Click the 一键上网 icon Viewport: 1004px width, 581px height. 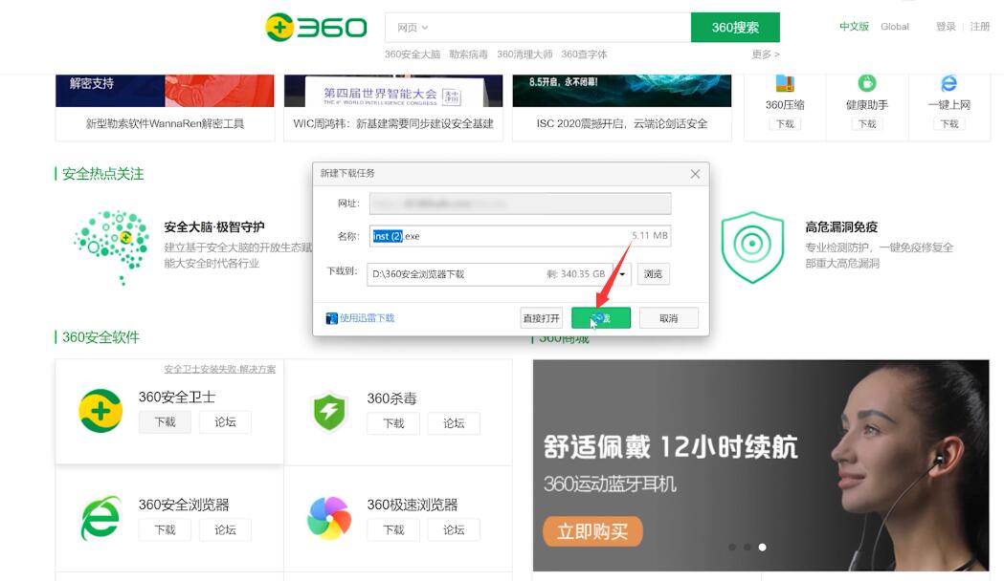tap(948, 83)
